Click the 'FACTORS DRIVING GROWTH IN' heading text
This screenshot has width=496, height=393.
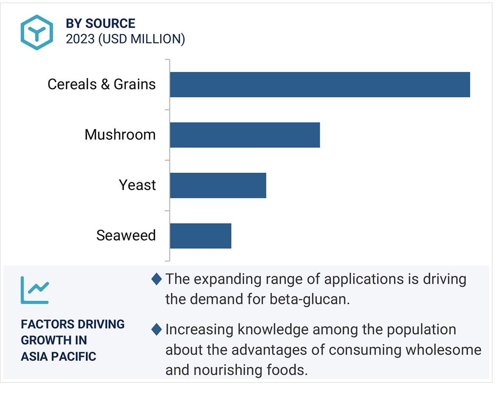pyautogui.click(x=72, y=332)
